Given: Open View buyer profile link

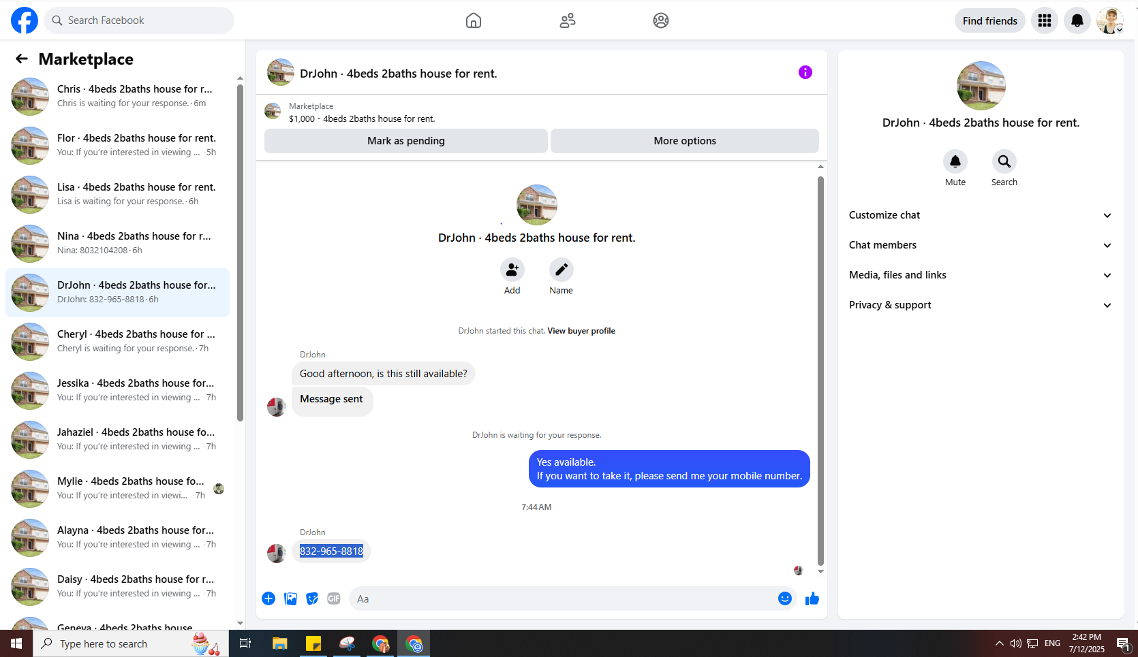Looking at the screenshot, I should 581,331.
